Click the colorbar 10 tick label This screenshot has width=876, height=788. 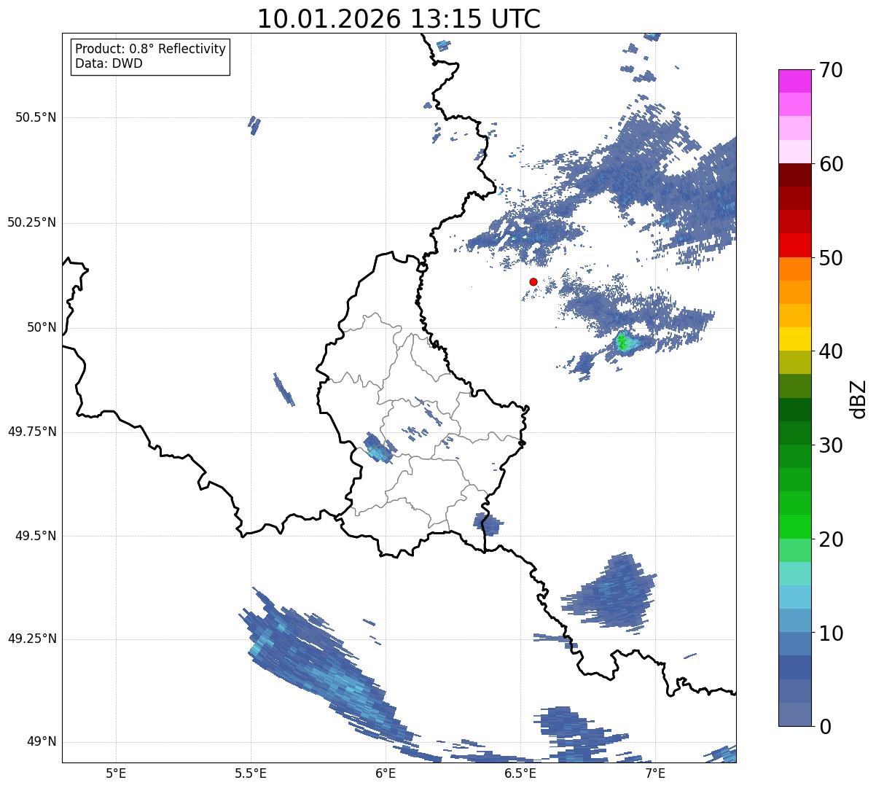point(831,633)
